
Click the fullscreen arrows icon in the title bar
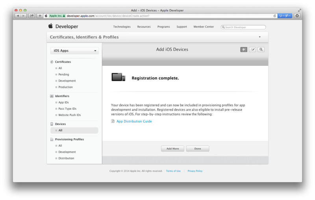[x=299, y=10]
